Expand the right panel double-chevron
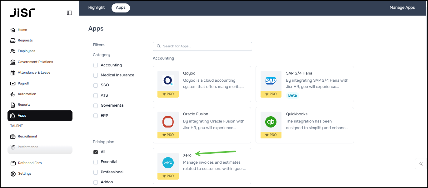Viewport: 428px width, 188px height. [421, 164]
